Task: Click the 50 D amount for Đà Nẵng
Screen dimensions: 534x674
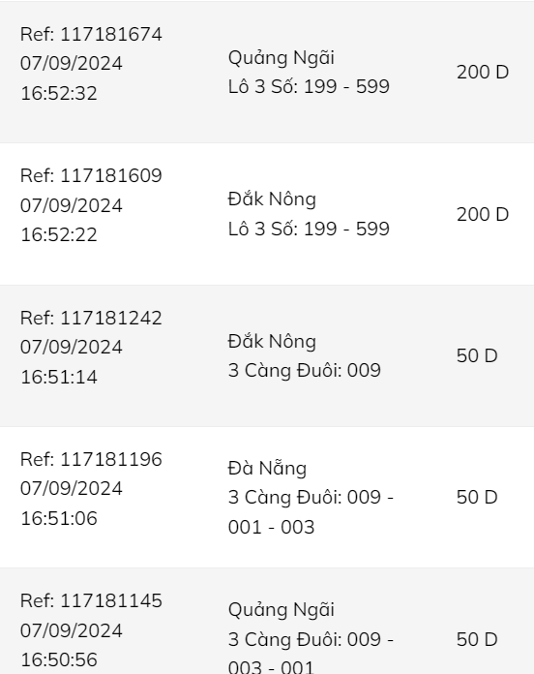Action: [x=477, y=498]
